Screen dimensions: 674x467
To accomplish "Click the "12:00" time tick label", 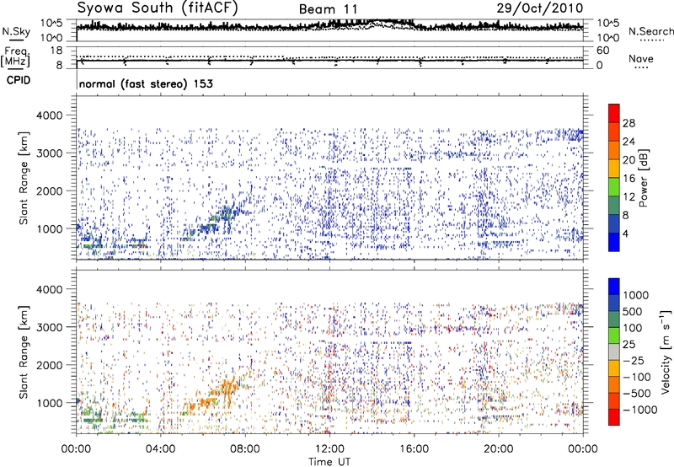I will coord(329,449).
